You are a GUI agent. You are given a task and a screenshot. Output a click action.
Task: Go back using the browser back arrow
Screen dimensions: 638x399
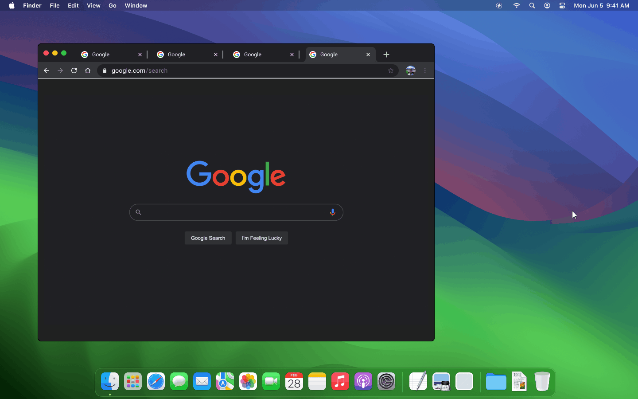47,70
